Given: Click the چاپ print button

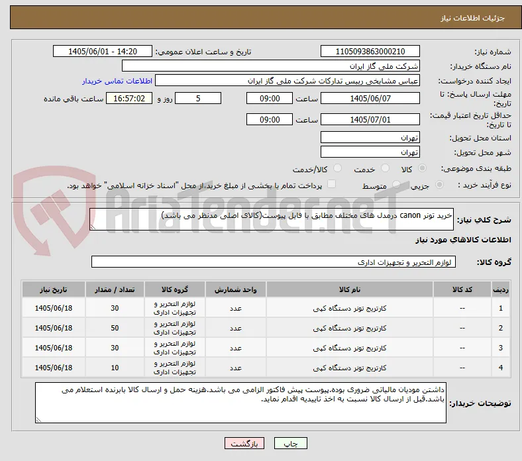Looking at the screenshot, I should click(291, 443).
